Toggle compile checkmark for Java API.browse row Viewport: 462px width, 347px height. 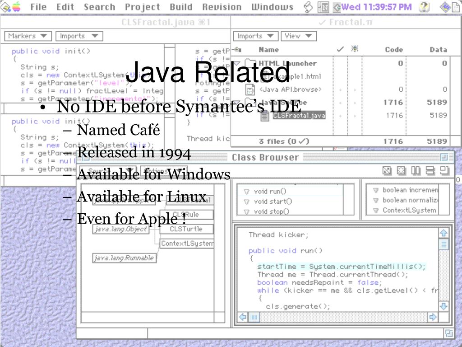(x=340, y=89)
